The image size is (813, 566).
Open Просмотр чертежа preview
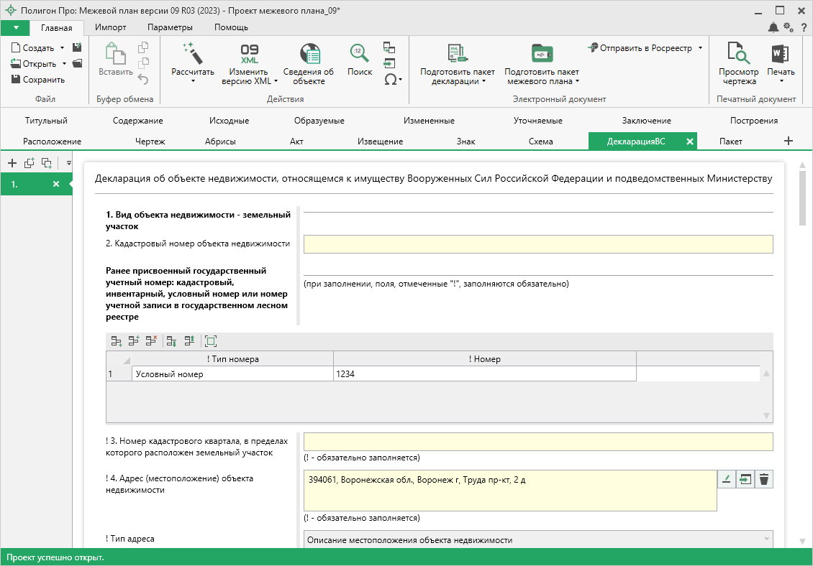[x=739, y=55]
